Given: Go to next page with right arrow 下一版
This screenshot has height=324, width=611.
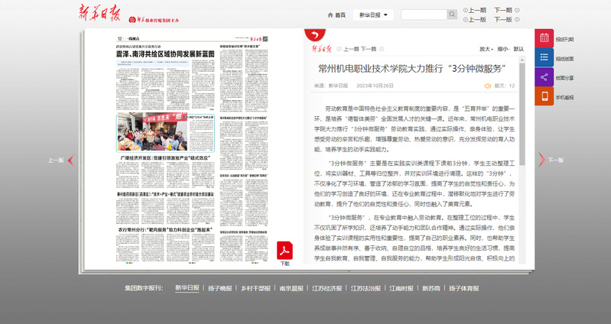Looking at the screenshot, I should tap(551, 160).
